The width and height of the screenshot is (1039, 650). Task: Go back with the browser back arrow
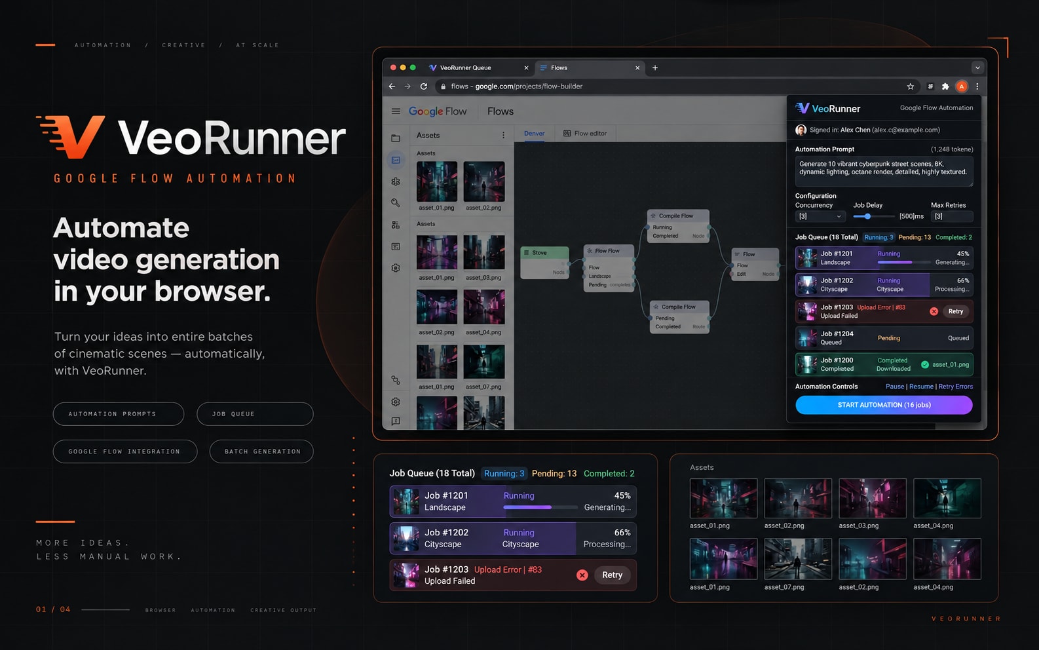392,86
